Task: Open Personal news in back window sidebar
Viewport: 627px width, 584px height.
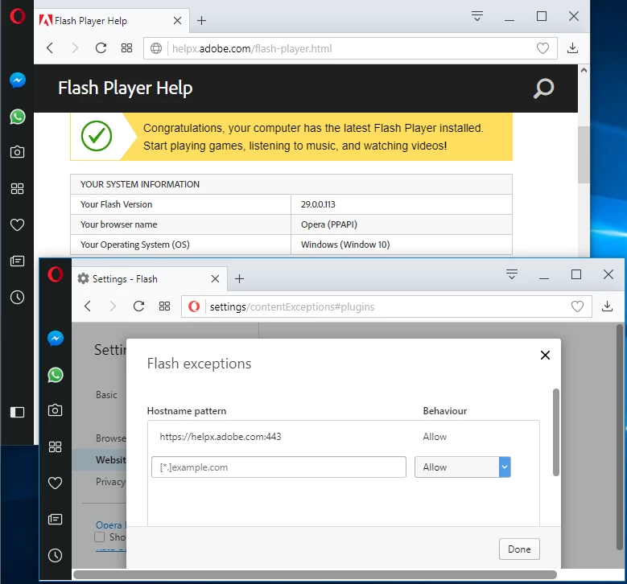Action: pos(17,261)
